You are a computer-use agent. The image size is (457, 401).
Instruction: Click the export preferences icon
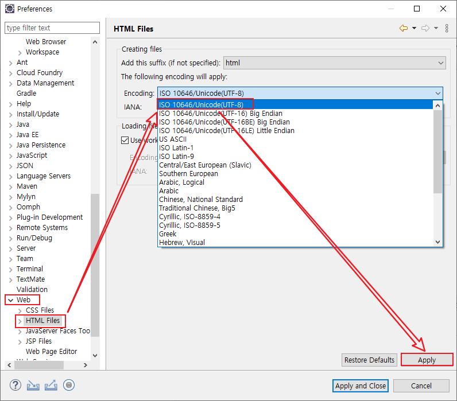coord(51,386)
